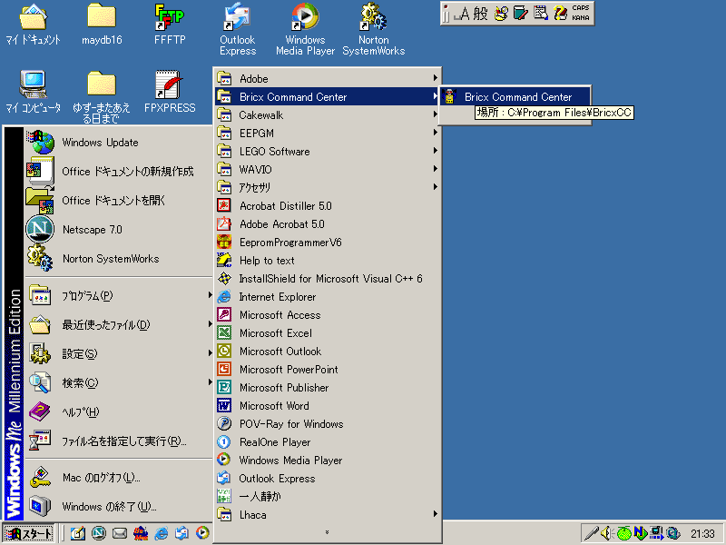Click the IME help question mark icon
Viewport: 726px width, 545px height.
coord(560,13)
